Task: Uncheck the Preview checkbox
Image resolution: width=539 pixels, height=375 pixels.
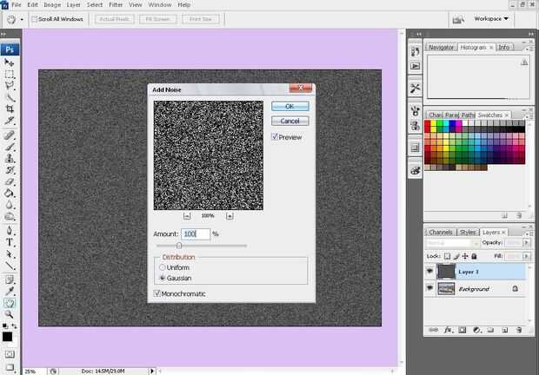Action: [275, 136]
